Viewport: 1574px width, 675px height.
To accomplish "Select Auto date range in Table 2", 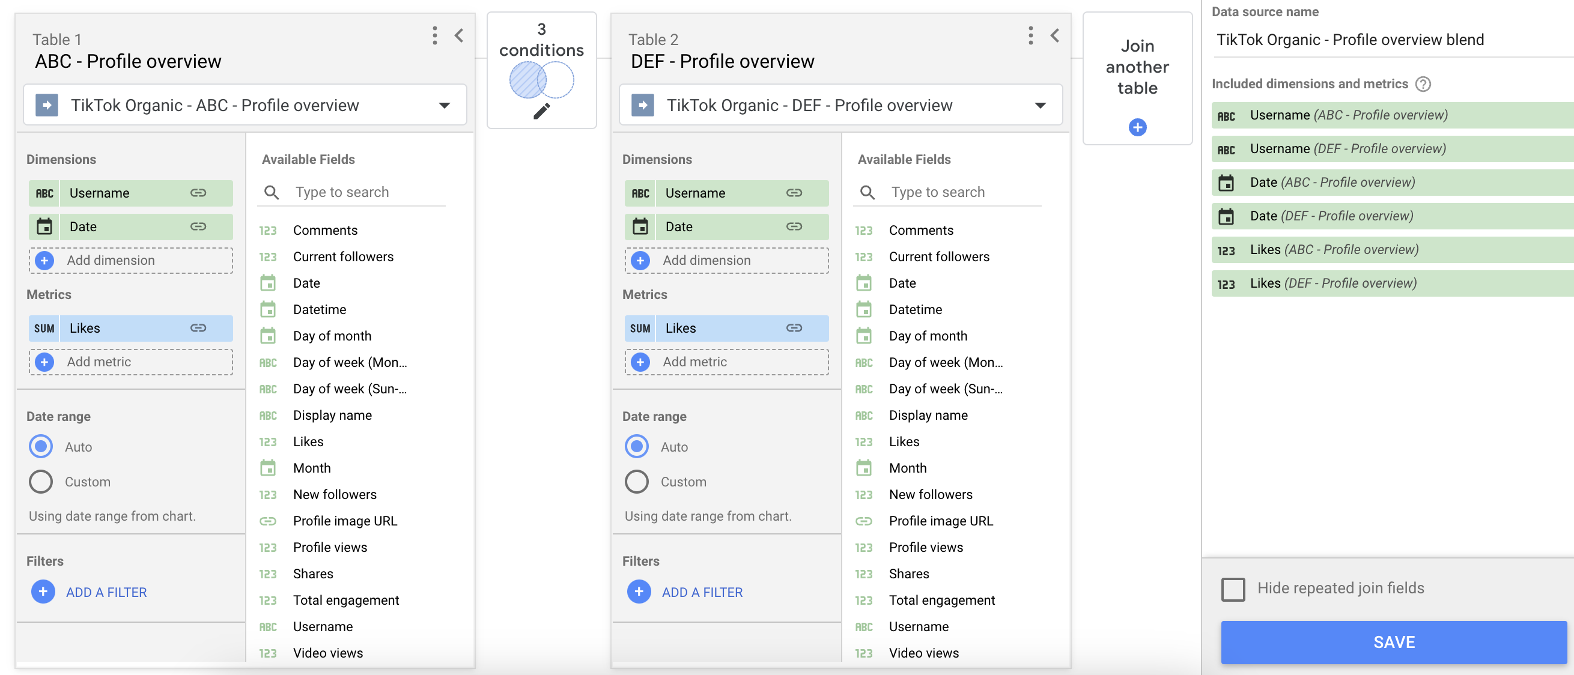I will (x=637, y=447).
